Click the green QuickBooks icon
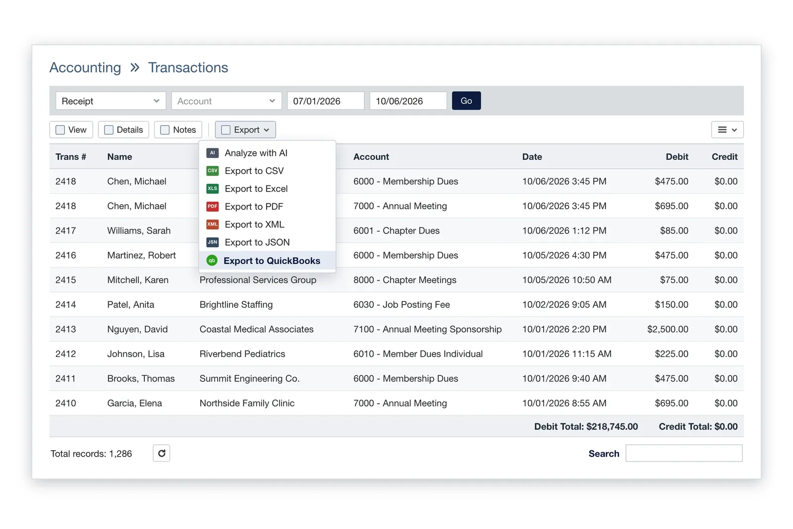The width and height of the screenshot is (793, 529). (212, 260)
